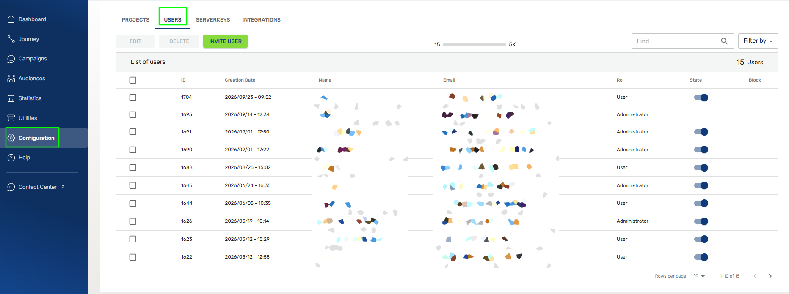Click the Help question mark icon
789x294 pixels.
[11, 158]
